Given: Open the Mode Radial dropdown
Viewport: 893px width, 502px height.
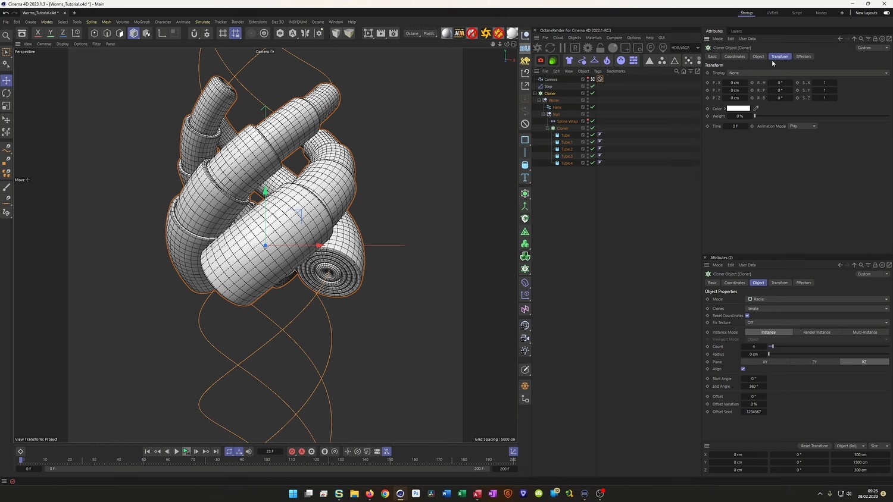Looking at the screenshot, I should coord(817,299).
